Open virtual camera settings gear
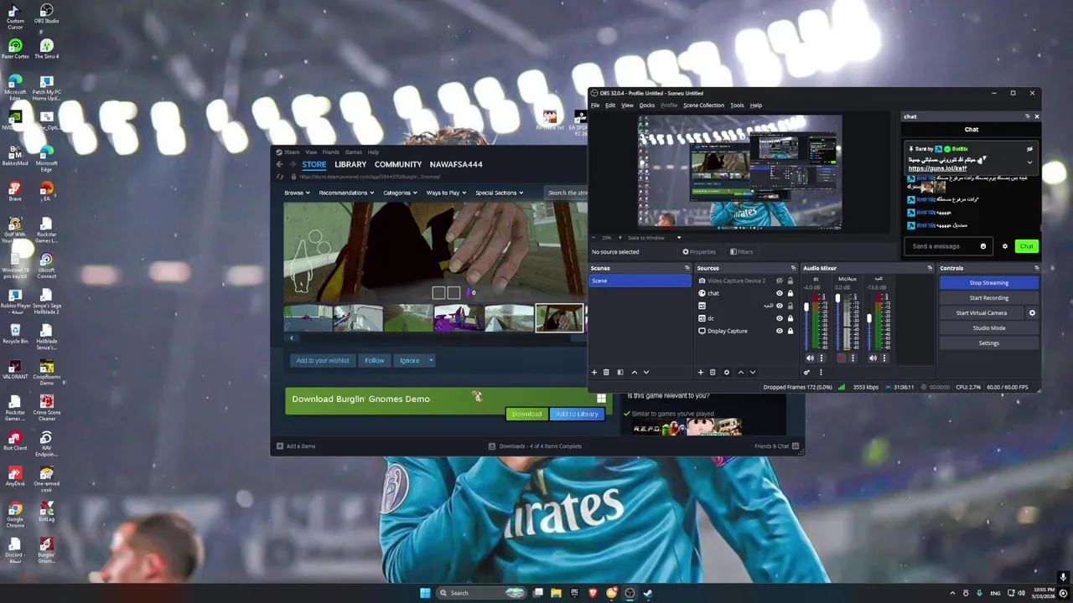The width and height of the screenshot is (1073, 603). pos(1032,312)
